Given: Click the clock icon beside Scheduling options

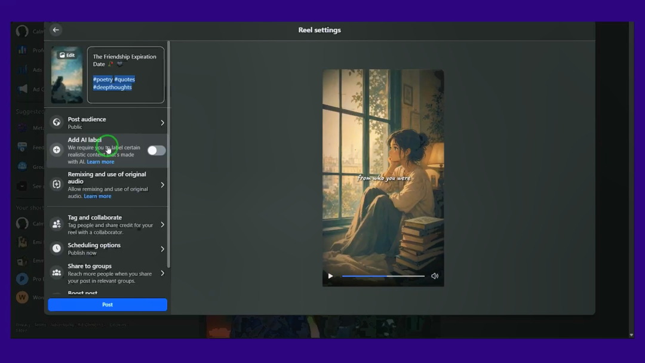Looking at the screenshot, I should [56, 248].
